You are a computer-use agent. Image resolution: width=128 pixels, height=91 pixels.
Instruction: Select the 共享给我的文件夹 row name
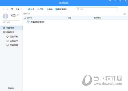38,22
